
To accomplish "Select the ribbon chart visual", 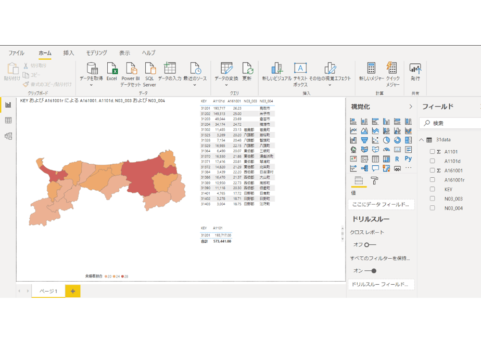I will point(408,131).
